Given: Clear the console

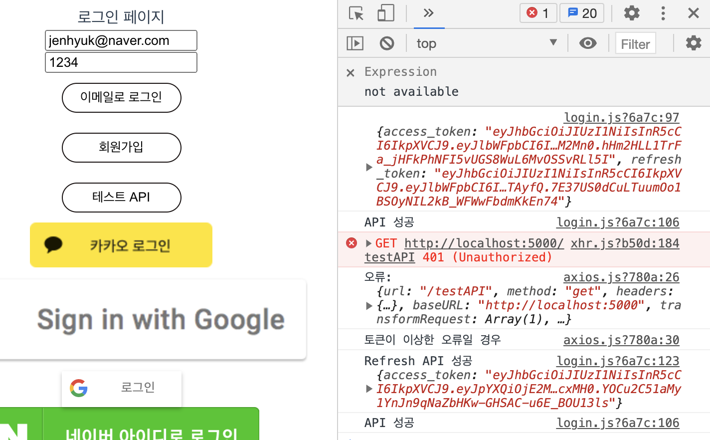Looking at the screenshot, I should (387, 43).
